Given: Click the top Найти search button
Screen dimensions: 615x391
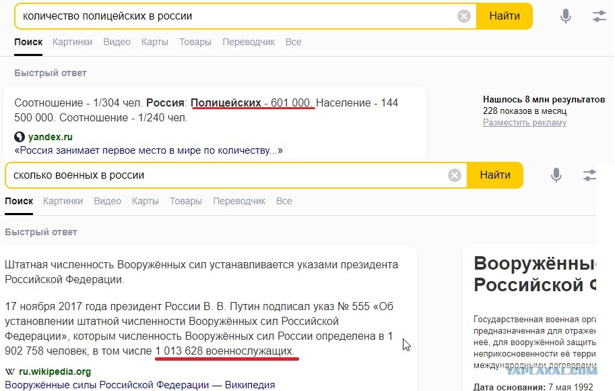Looking at the screenshot, I should (505, 16).
